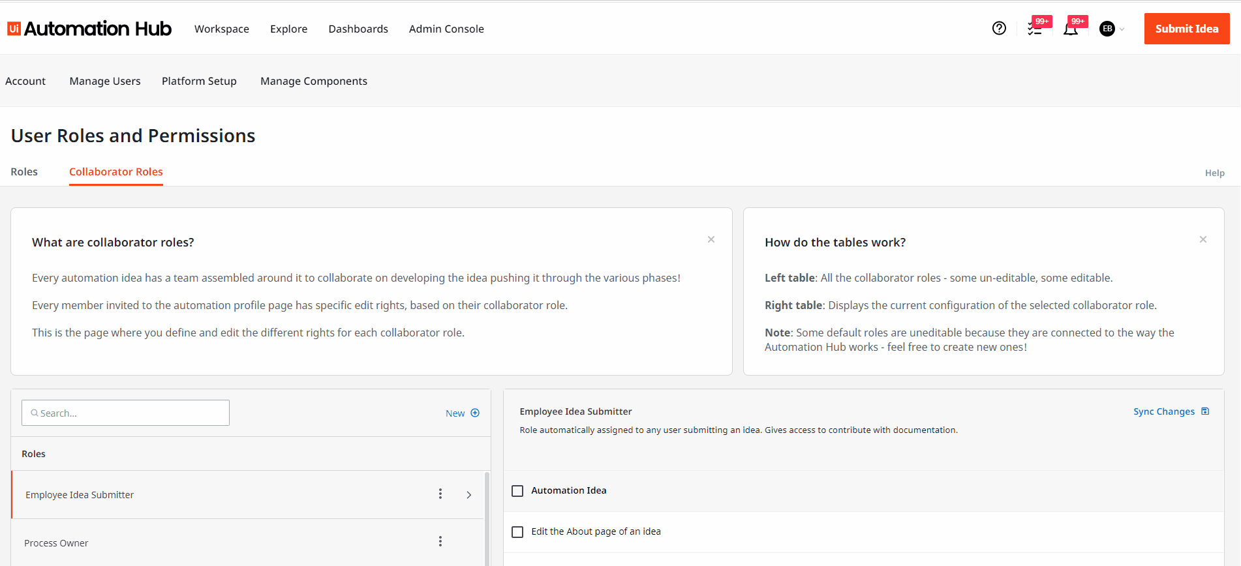Open the three-dot menu for Process Owner
Viewport: 1241px width, 566px height.
(440, 541)
